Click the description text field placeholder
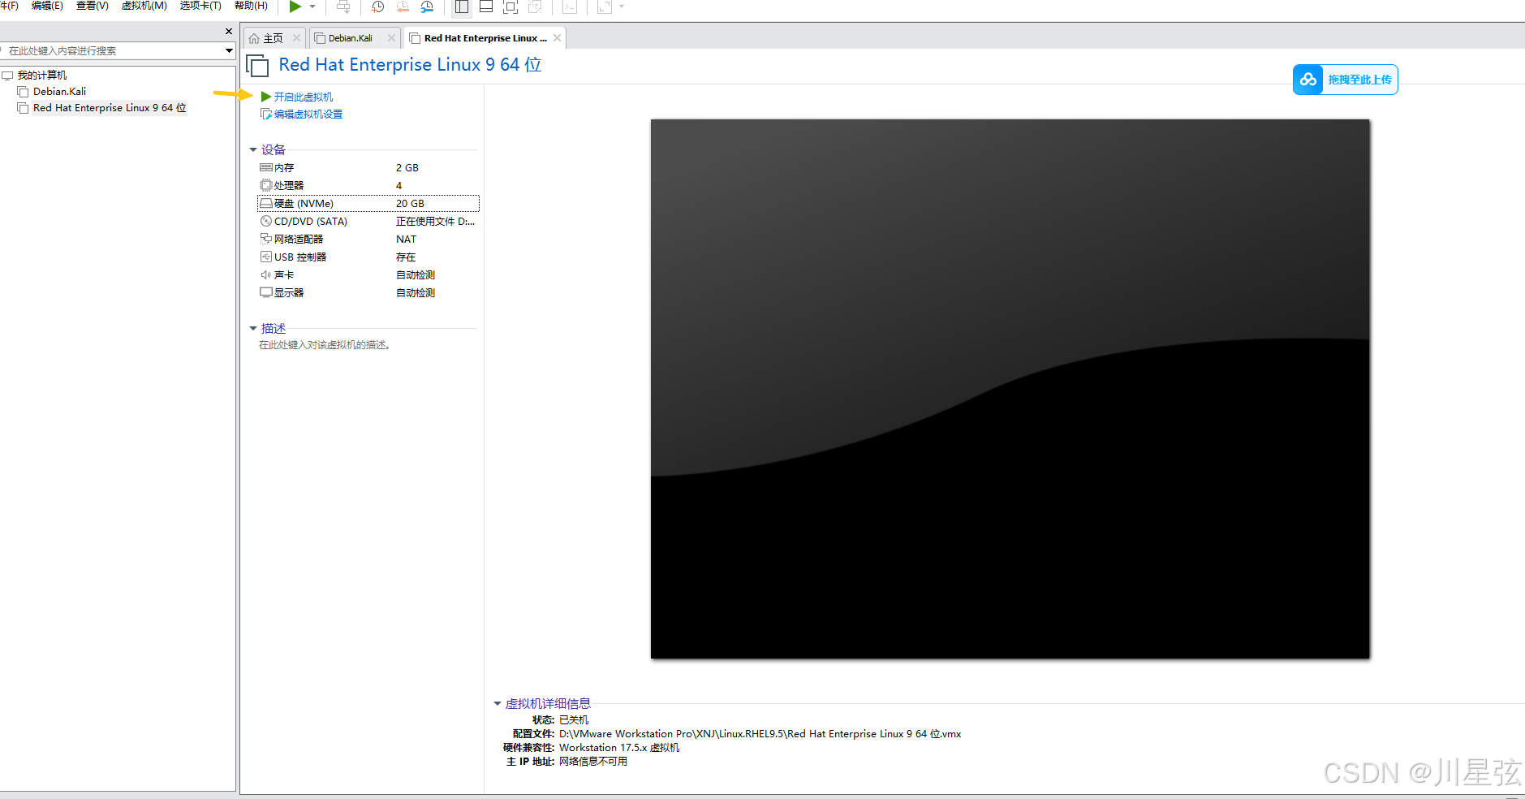Screen dimensions: 1525x799 (x=325, y=345)
